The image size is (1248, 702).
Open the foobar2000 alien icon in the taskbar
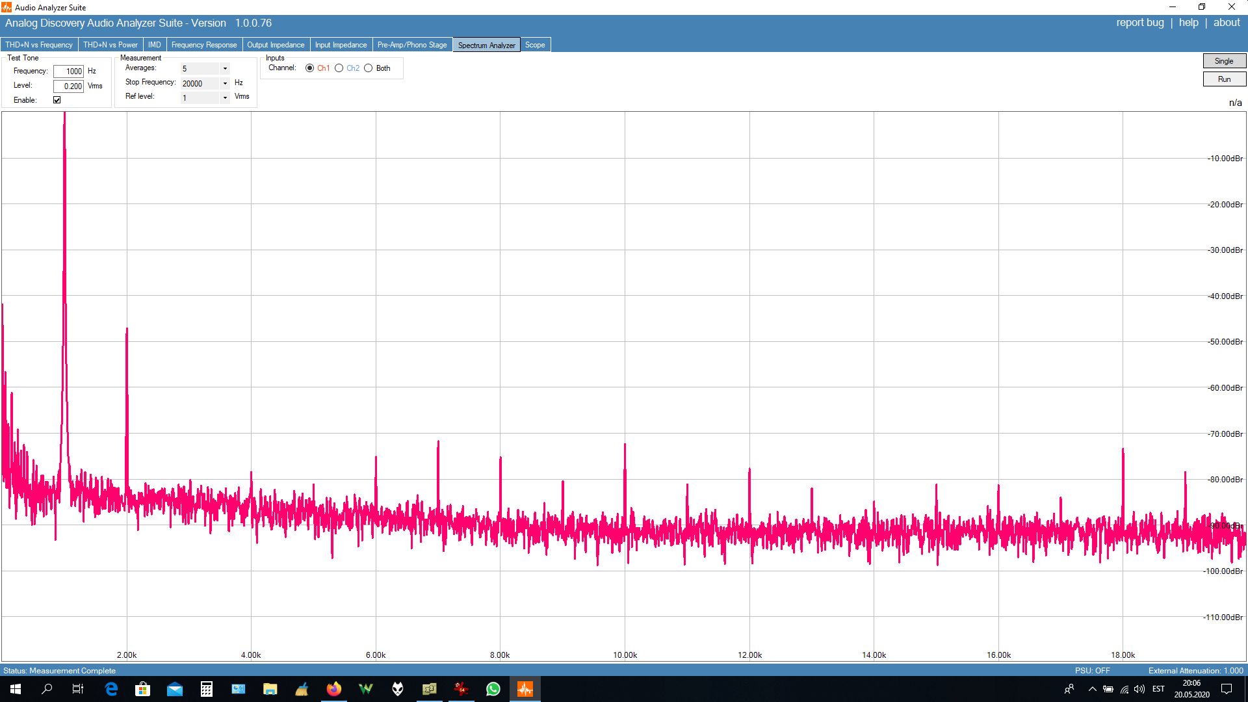[397, 689]
